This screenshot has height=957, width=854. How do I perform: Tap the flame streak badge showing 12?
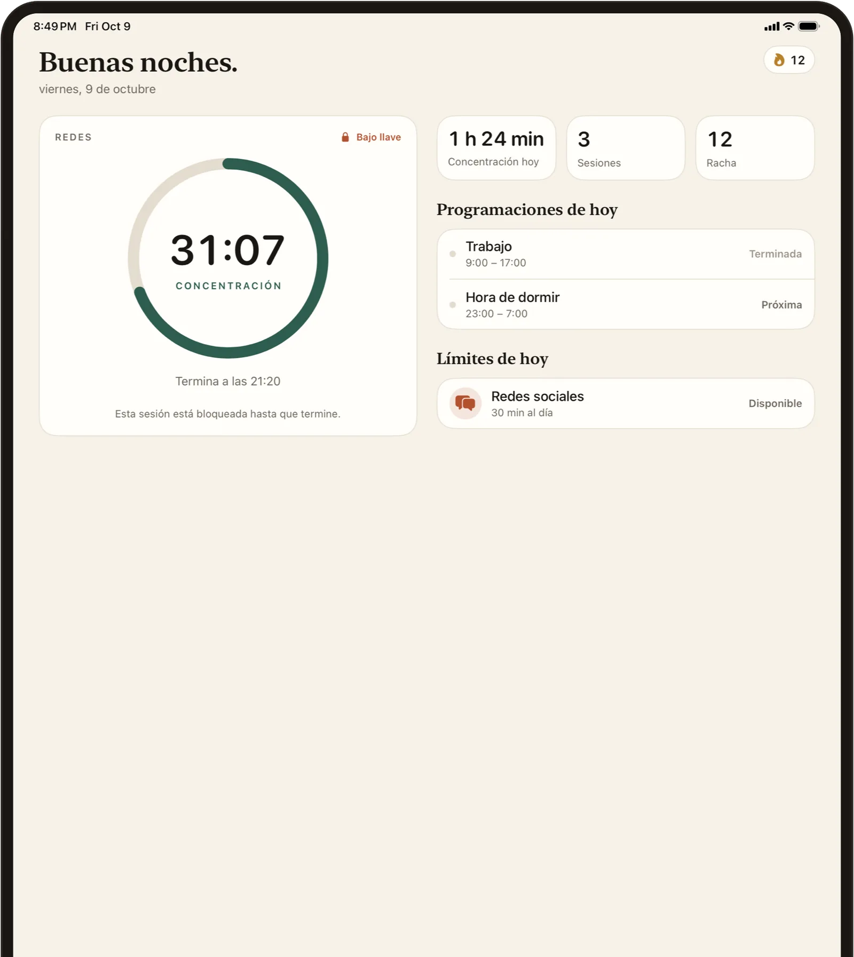[789, 60]
